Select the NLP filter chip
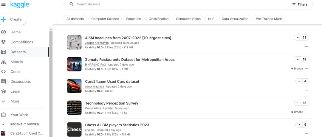The image size is (322, 137). coord(211,19)
